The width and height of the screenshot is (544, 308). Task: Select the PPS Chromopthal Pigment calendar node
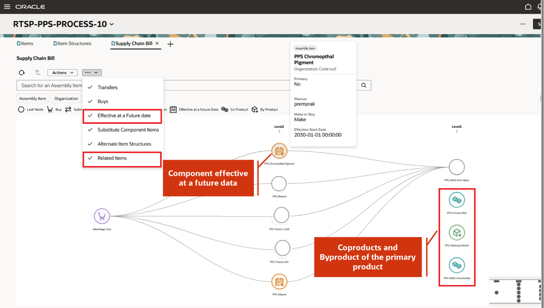point(279,151)
